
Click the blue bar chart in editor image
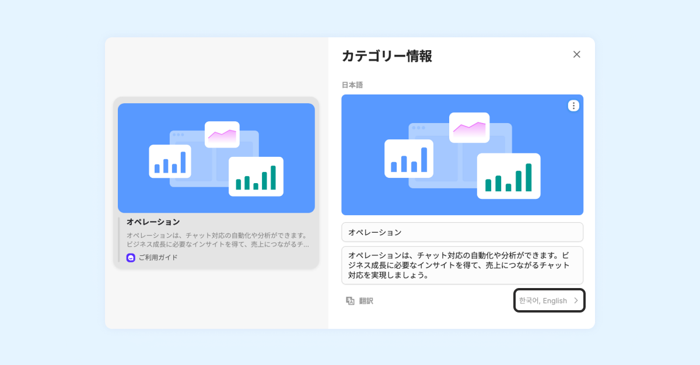coord(409,159)
